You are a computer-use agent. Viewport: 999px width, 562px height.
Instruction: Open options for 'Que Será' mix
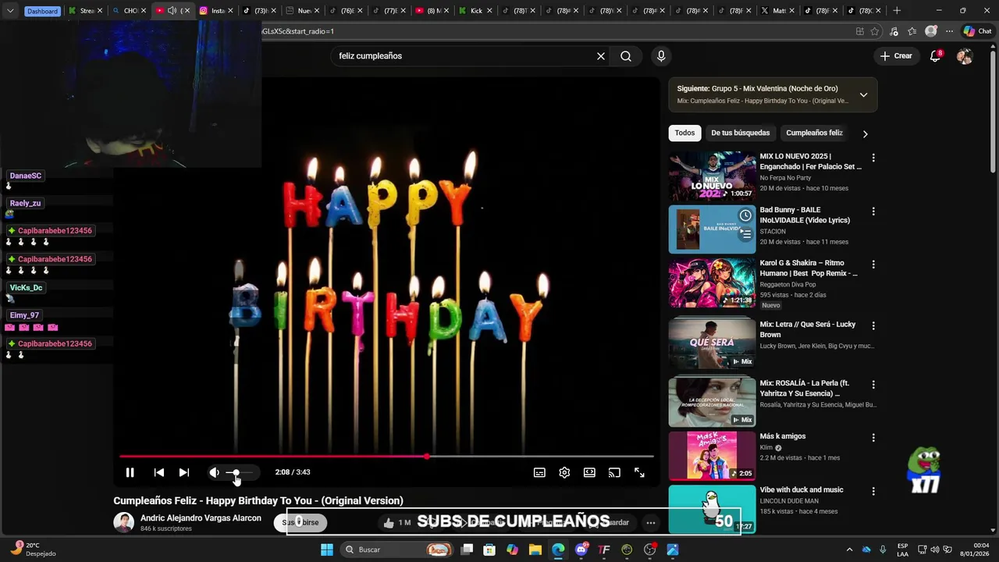[x=873, y=325]
